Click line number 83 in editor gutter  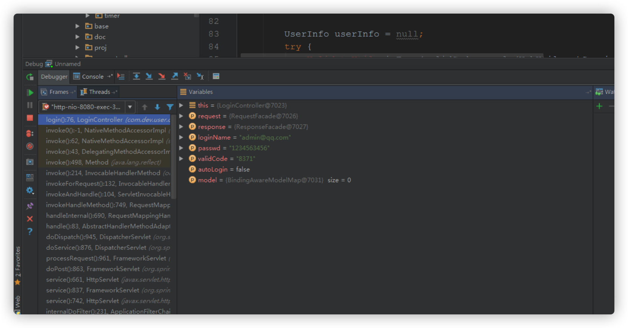[214, 34]
